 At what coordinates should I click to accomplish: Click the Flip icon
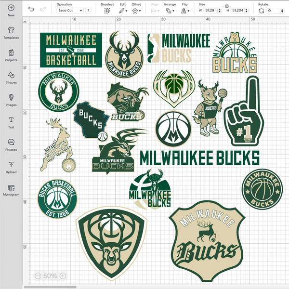tap(184, 11)
